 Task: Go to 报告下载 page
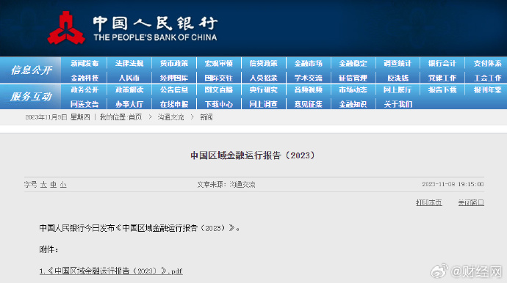(x=442, y=89)
